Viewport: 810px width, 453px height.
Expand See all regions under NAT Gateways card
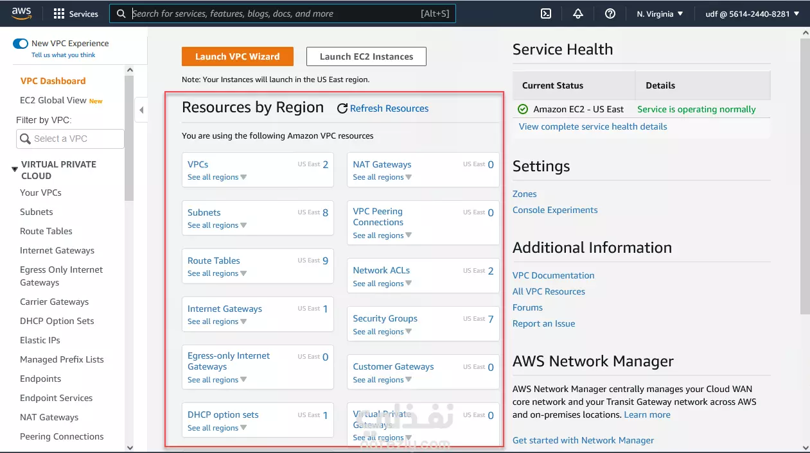[x=382, y=177]
